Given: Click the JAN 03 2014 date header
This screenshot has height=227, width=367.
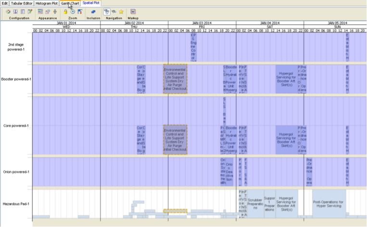Looking at the screenshot, I should 202,23.
